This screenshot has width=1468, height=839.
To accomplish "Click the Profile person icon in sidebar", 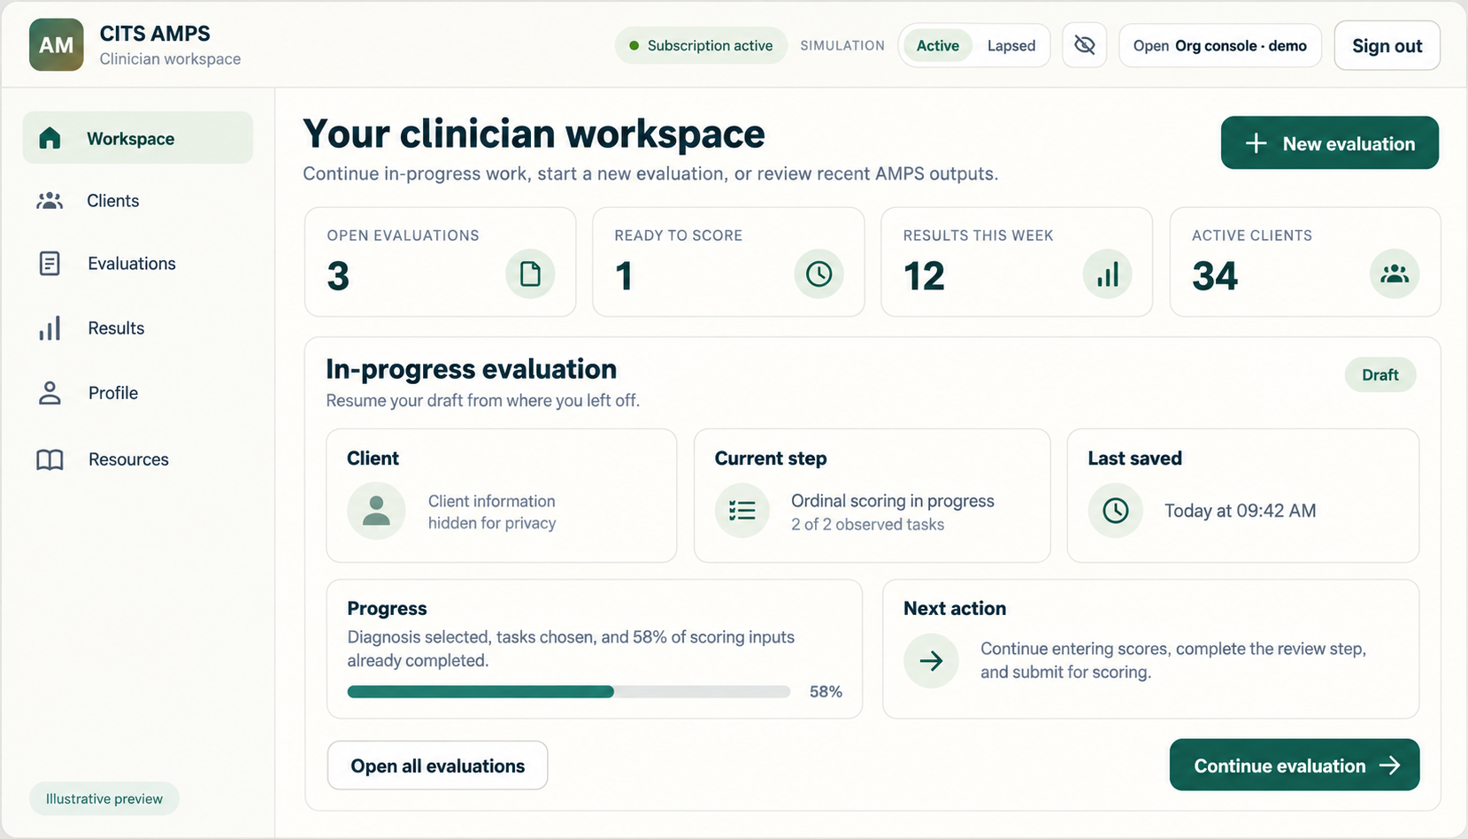I will coord(50,393).
